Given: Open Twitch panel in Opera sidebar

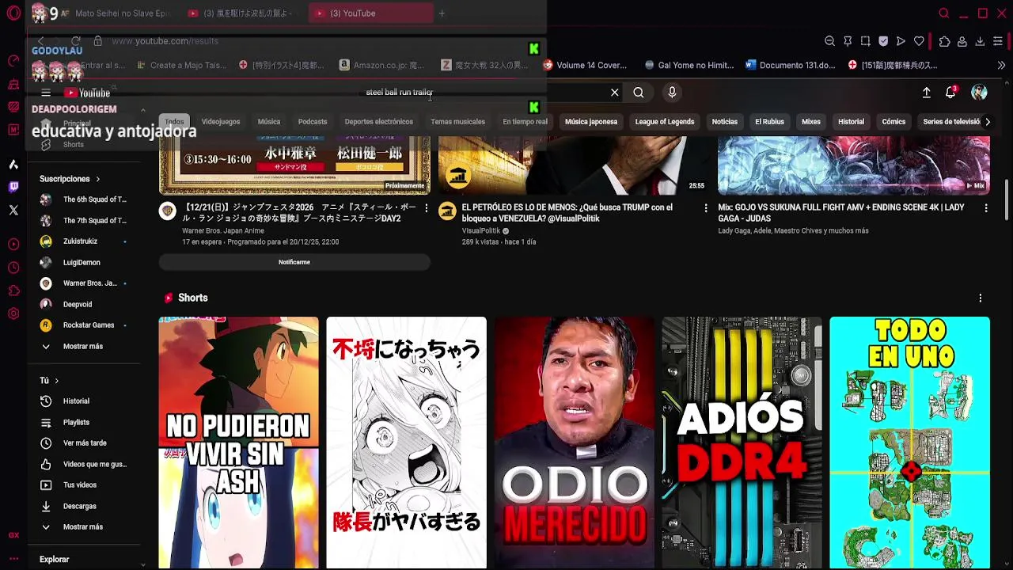Looking at the screenshot, I should tap(13, 188).
